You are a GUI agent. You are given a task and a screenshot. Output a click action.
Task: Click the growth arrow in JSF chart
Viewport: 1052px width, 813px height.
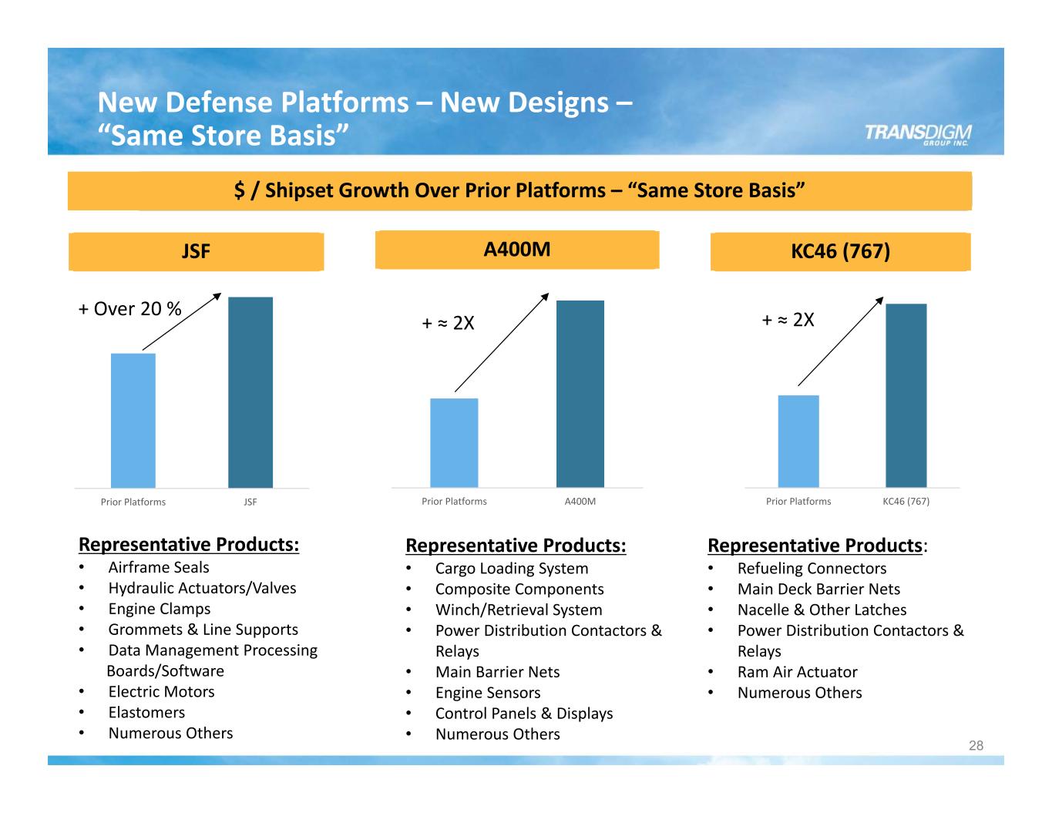182,321
